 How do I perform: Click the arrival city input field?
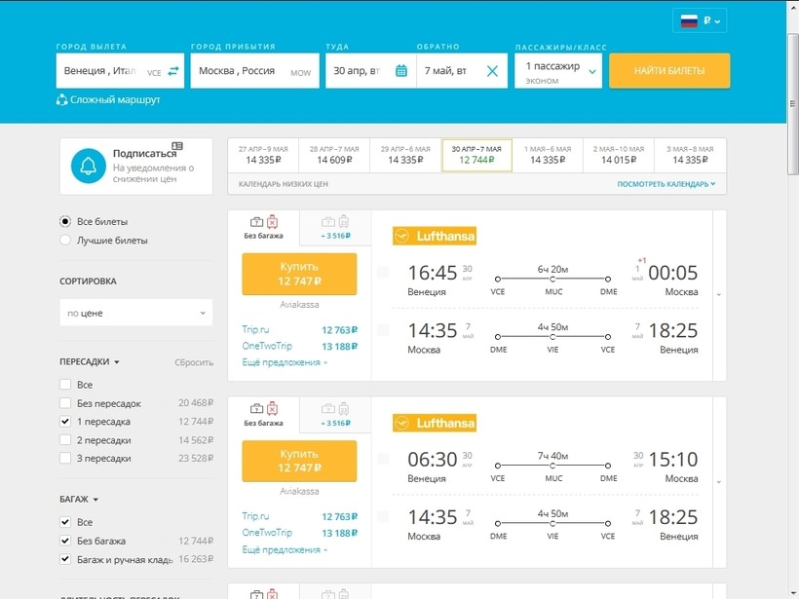[x=239, y=71]
